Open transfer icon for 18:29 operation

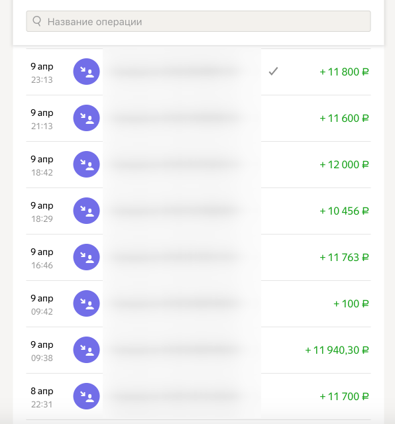pyautogui.click(x=87, y=211)
